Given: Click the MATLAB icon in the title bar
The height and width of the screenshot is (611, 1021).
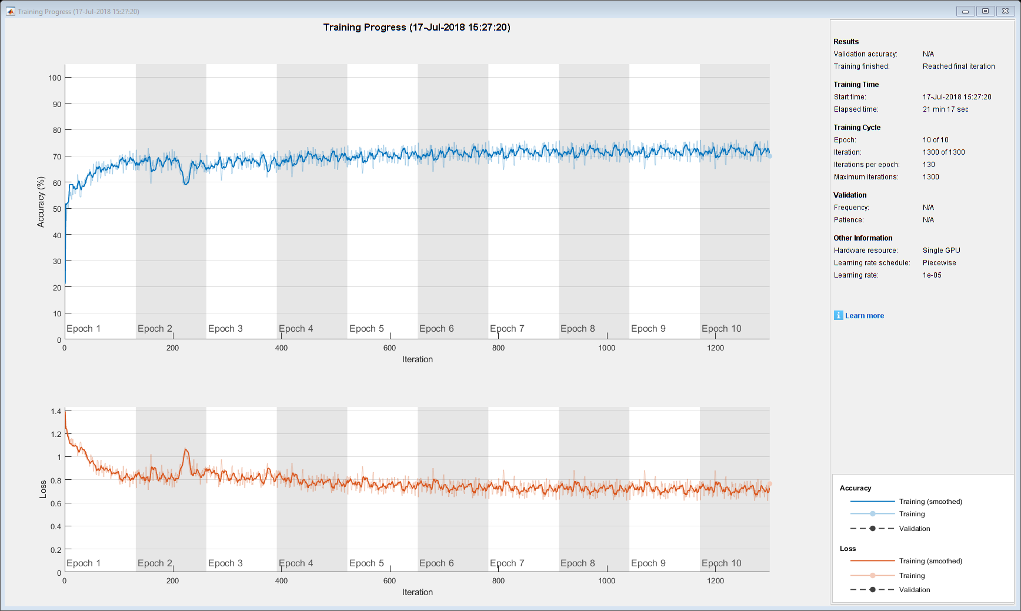Looking at the screenshot, I should tap(10, 11).
